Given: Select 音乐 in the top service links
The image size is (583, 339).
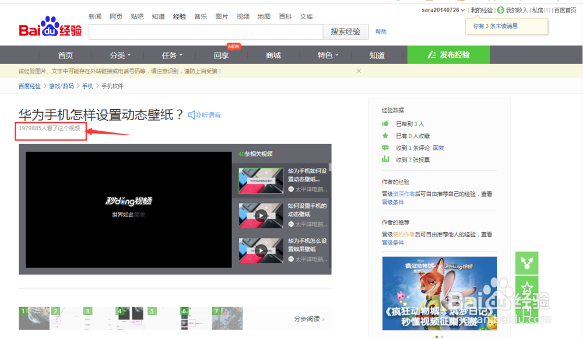Looking at the screenshot, I should click(201, 16).
